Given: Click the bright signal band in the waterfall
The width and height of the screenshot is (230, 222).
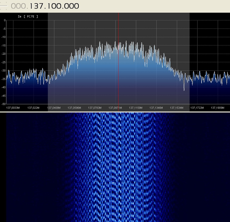Looking at the screenshot, I should pyautogui.click(x=119, y=167).
